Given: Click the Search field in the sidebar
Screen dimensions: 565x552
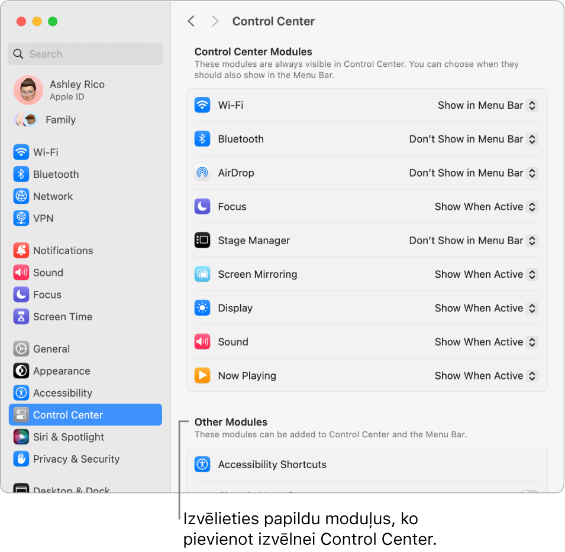Looking at the screenshot, I should pyautogui.click(x=85, y=54).
